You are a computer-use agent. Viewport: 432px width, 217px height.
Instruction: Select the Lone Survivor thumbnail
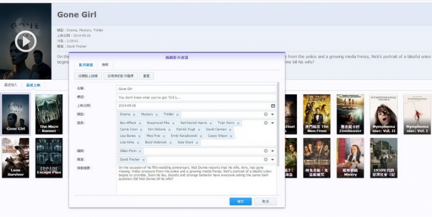16,158
